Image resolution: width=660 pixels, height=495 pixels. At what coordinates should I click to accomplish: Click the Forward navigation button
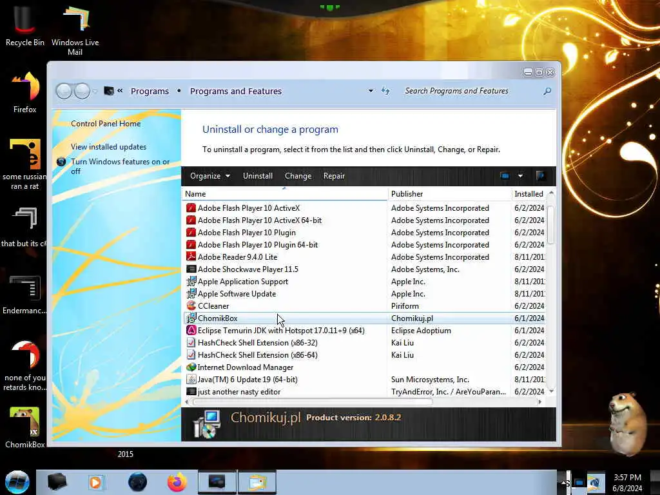82,91
